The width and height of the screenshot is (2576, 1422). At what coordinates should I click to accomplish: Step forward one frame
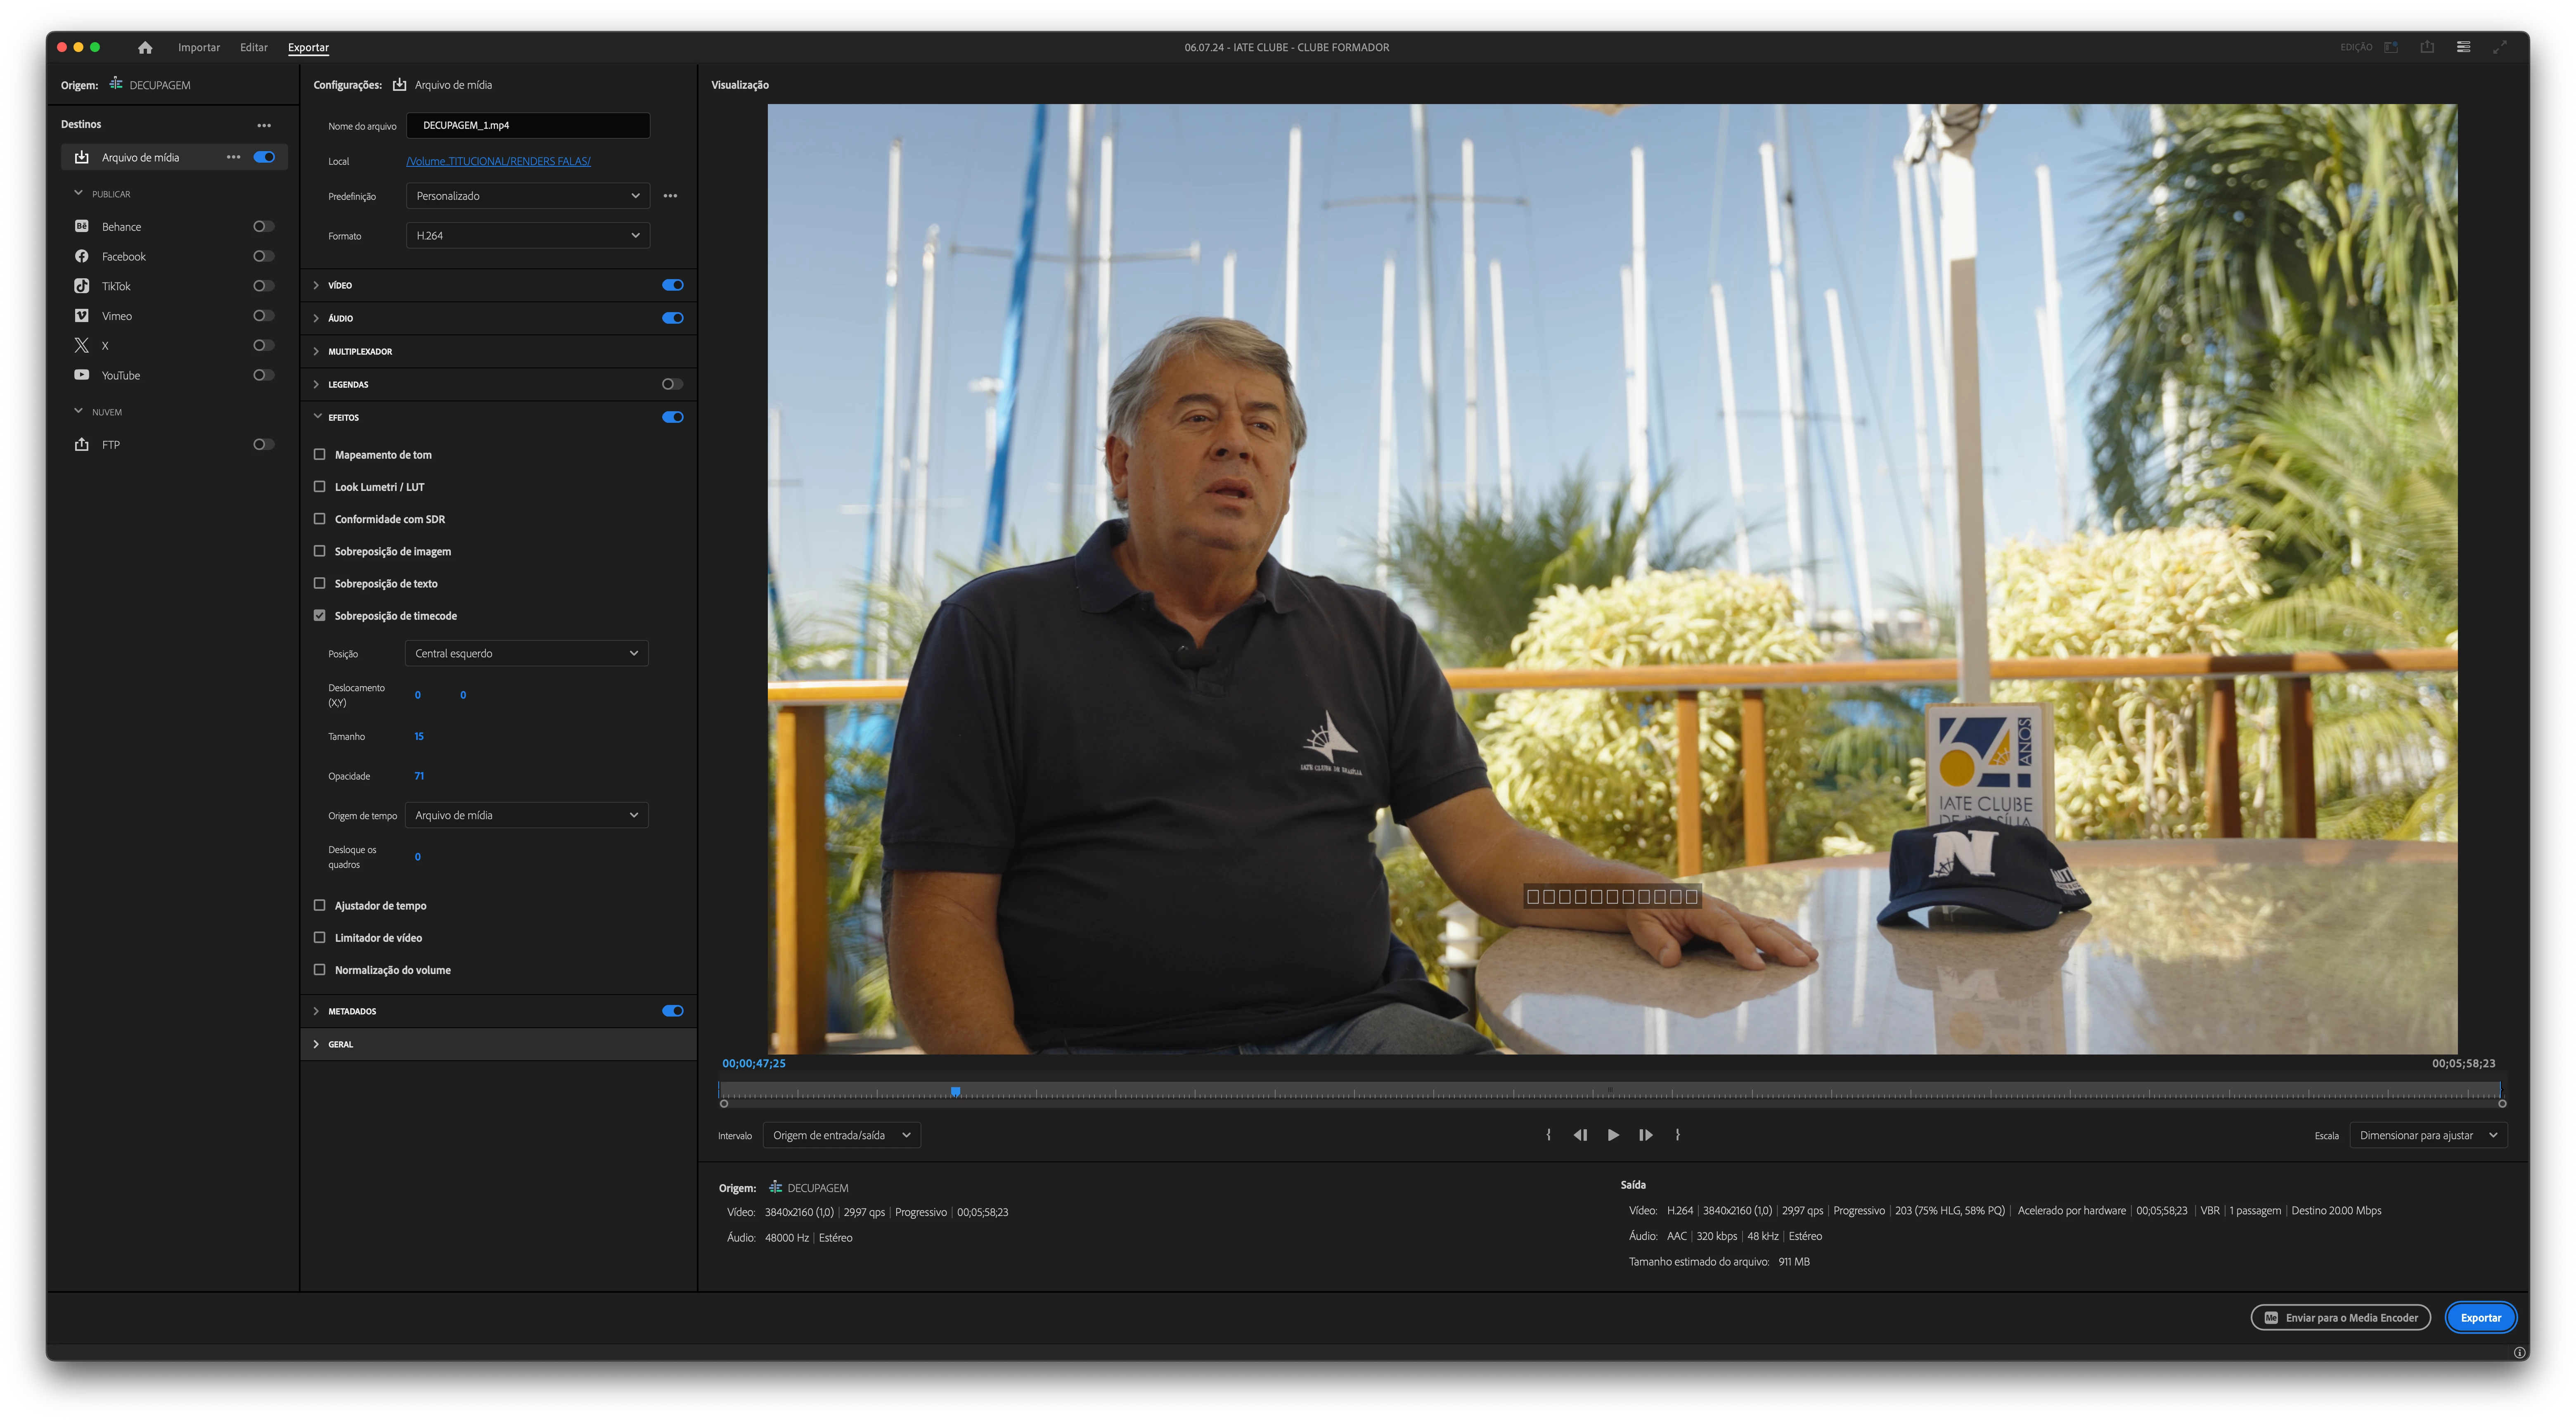click(1645, 1135)
